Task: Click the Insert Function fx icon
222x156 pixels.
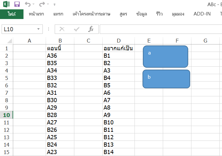Action: pos(91,29)
